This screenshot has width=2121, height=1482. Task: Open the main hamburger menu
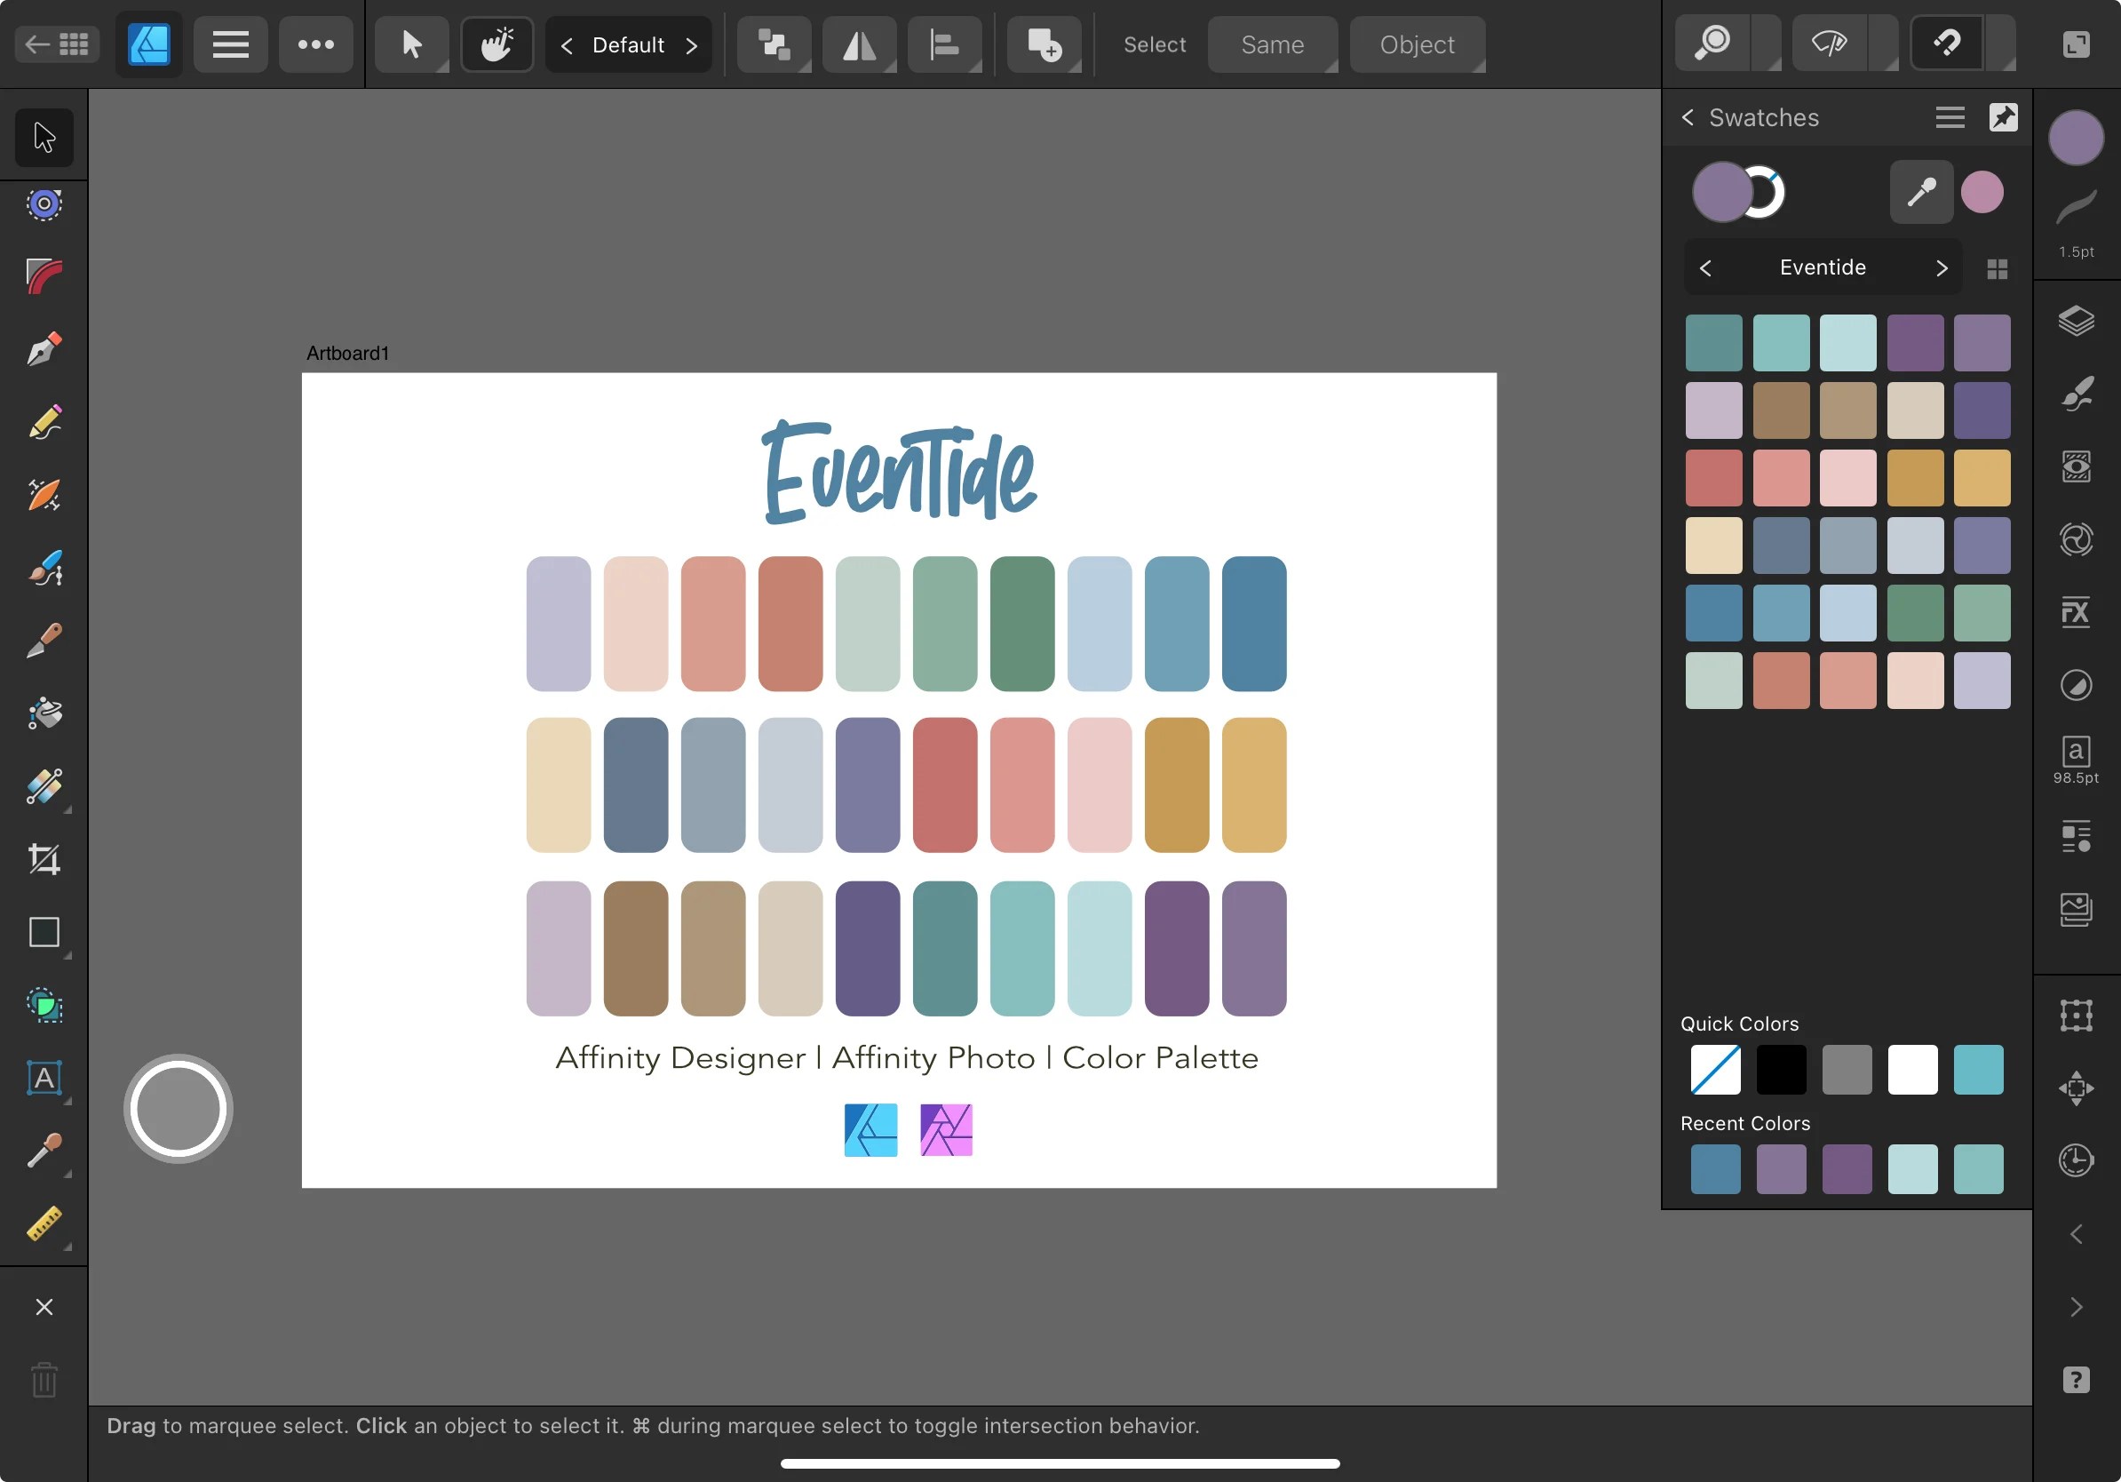point(230,44)
